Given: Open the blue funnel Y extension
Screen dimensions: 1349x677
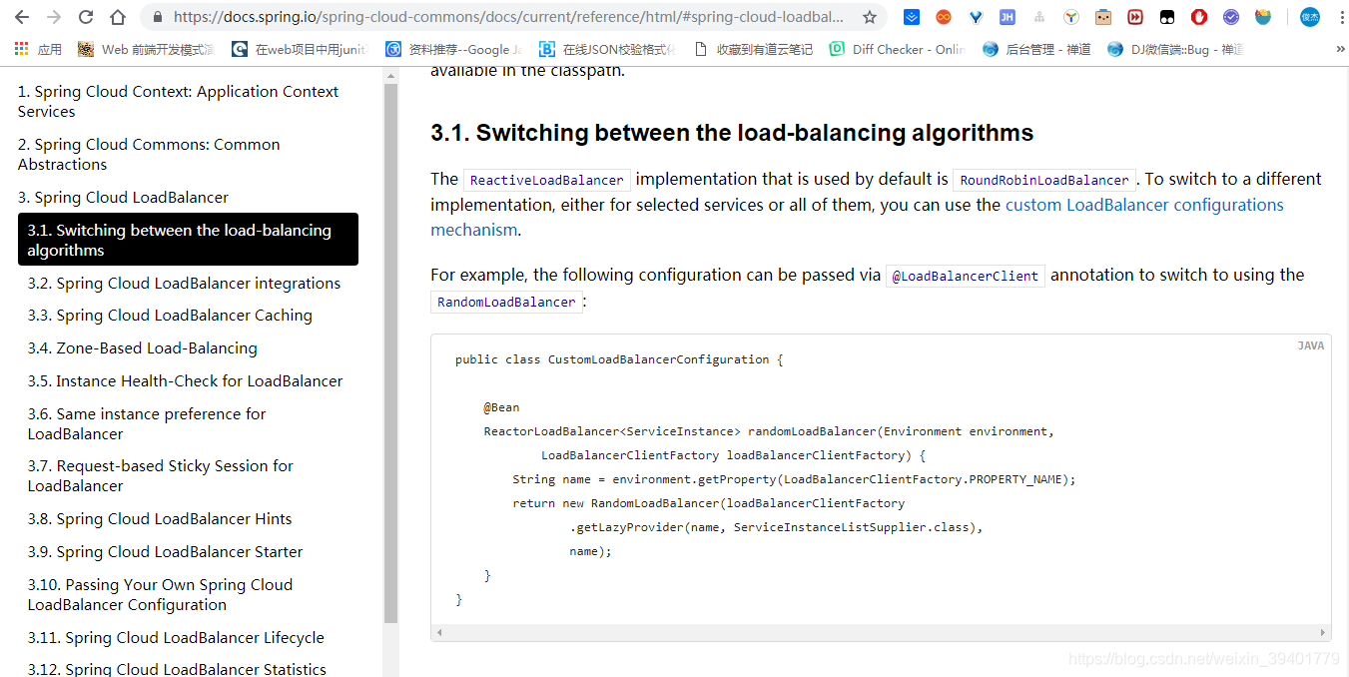Looking at the screenshot, I should (976, 17).
